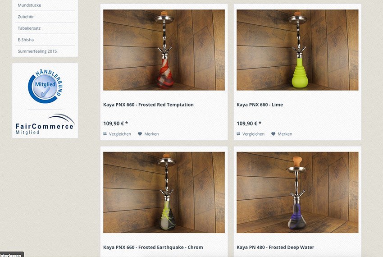View the Frosted Deep Water hookah image

297,193
